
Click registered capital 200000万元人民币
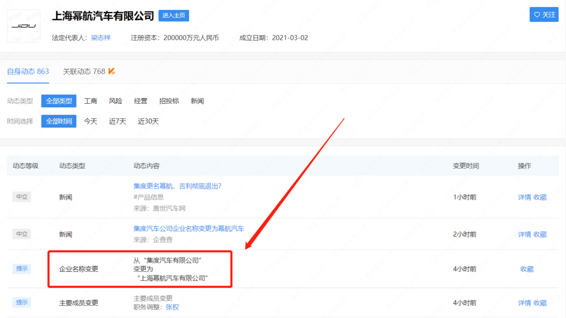(191, 38)
